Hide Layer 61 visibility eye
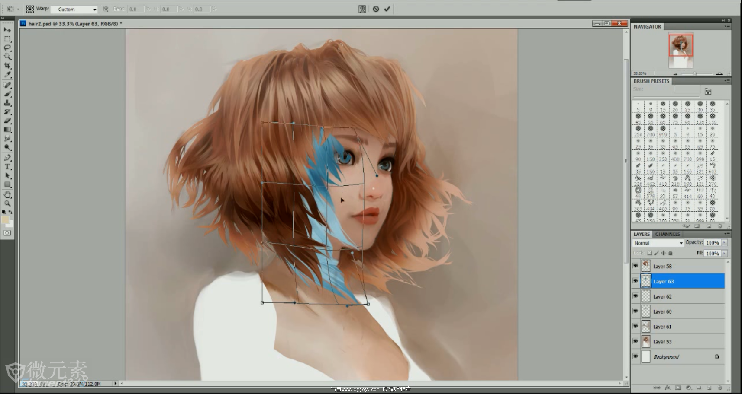 [x=635, y=326]
